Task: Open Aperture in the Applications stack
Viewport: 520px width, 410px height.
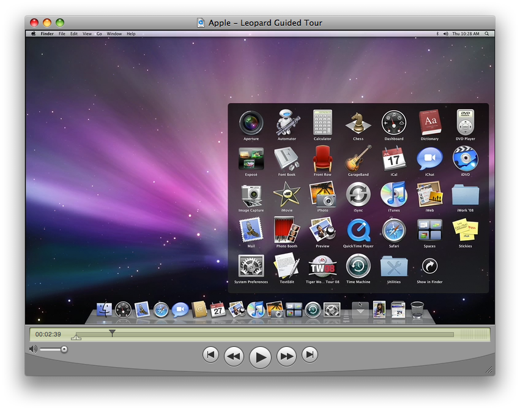Action: point(251,123)
